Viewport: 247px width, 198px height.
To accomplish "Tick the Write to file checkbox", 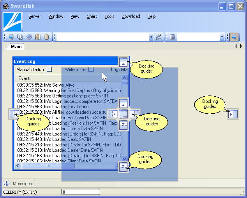I will pyautogui.click(x=91, y=69).
